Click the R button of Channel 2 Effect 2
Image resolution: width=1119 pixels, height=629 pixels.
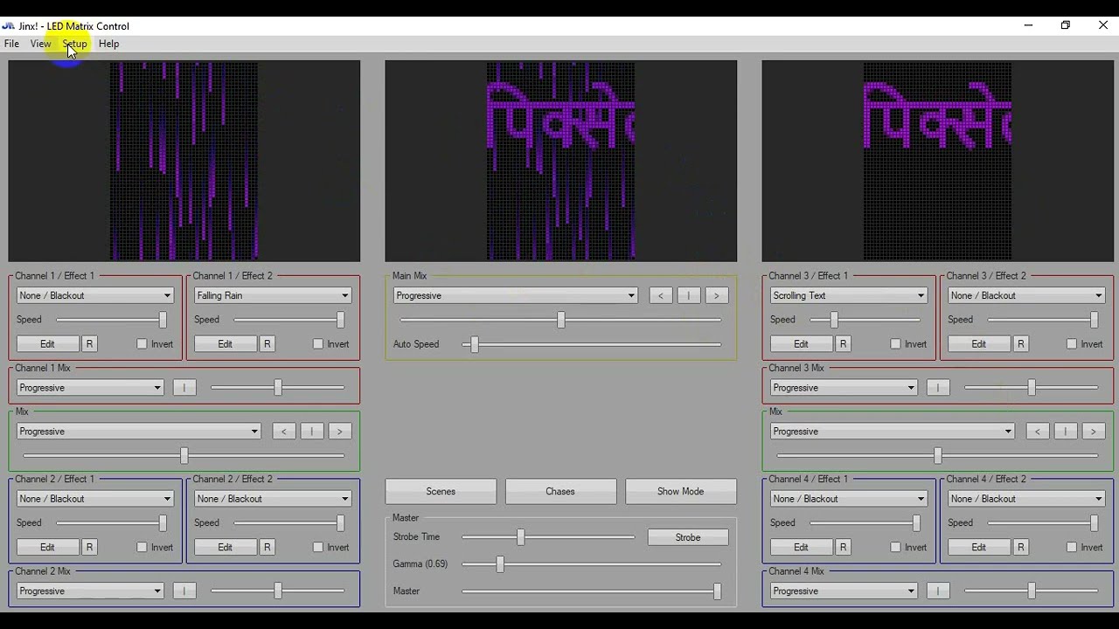tap(268, 547)
